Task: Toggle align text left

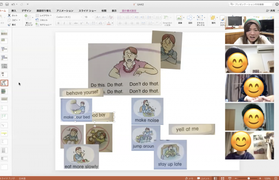Action: click(120, 23)
